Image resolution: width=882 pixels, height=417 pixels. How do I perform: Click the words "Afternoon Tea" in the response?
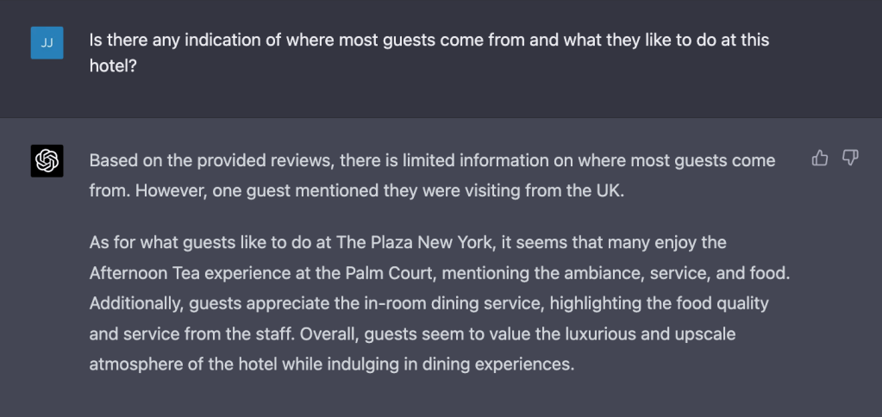click(x=145, y=273)
